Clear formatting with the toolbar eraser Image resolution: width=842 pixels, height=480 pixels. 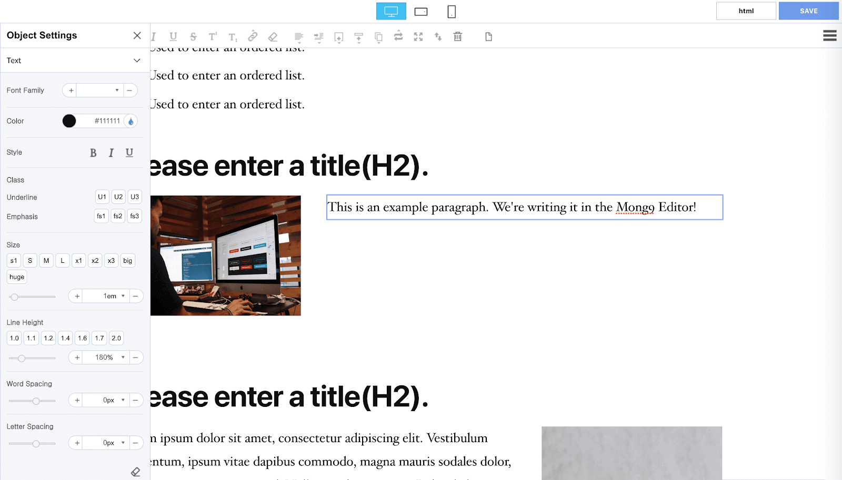coord(273,37)
